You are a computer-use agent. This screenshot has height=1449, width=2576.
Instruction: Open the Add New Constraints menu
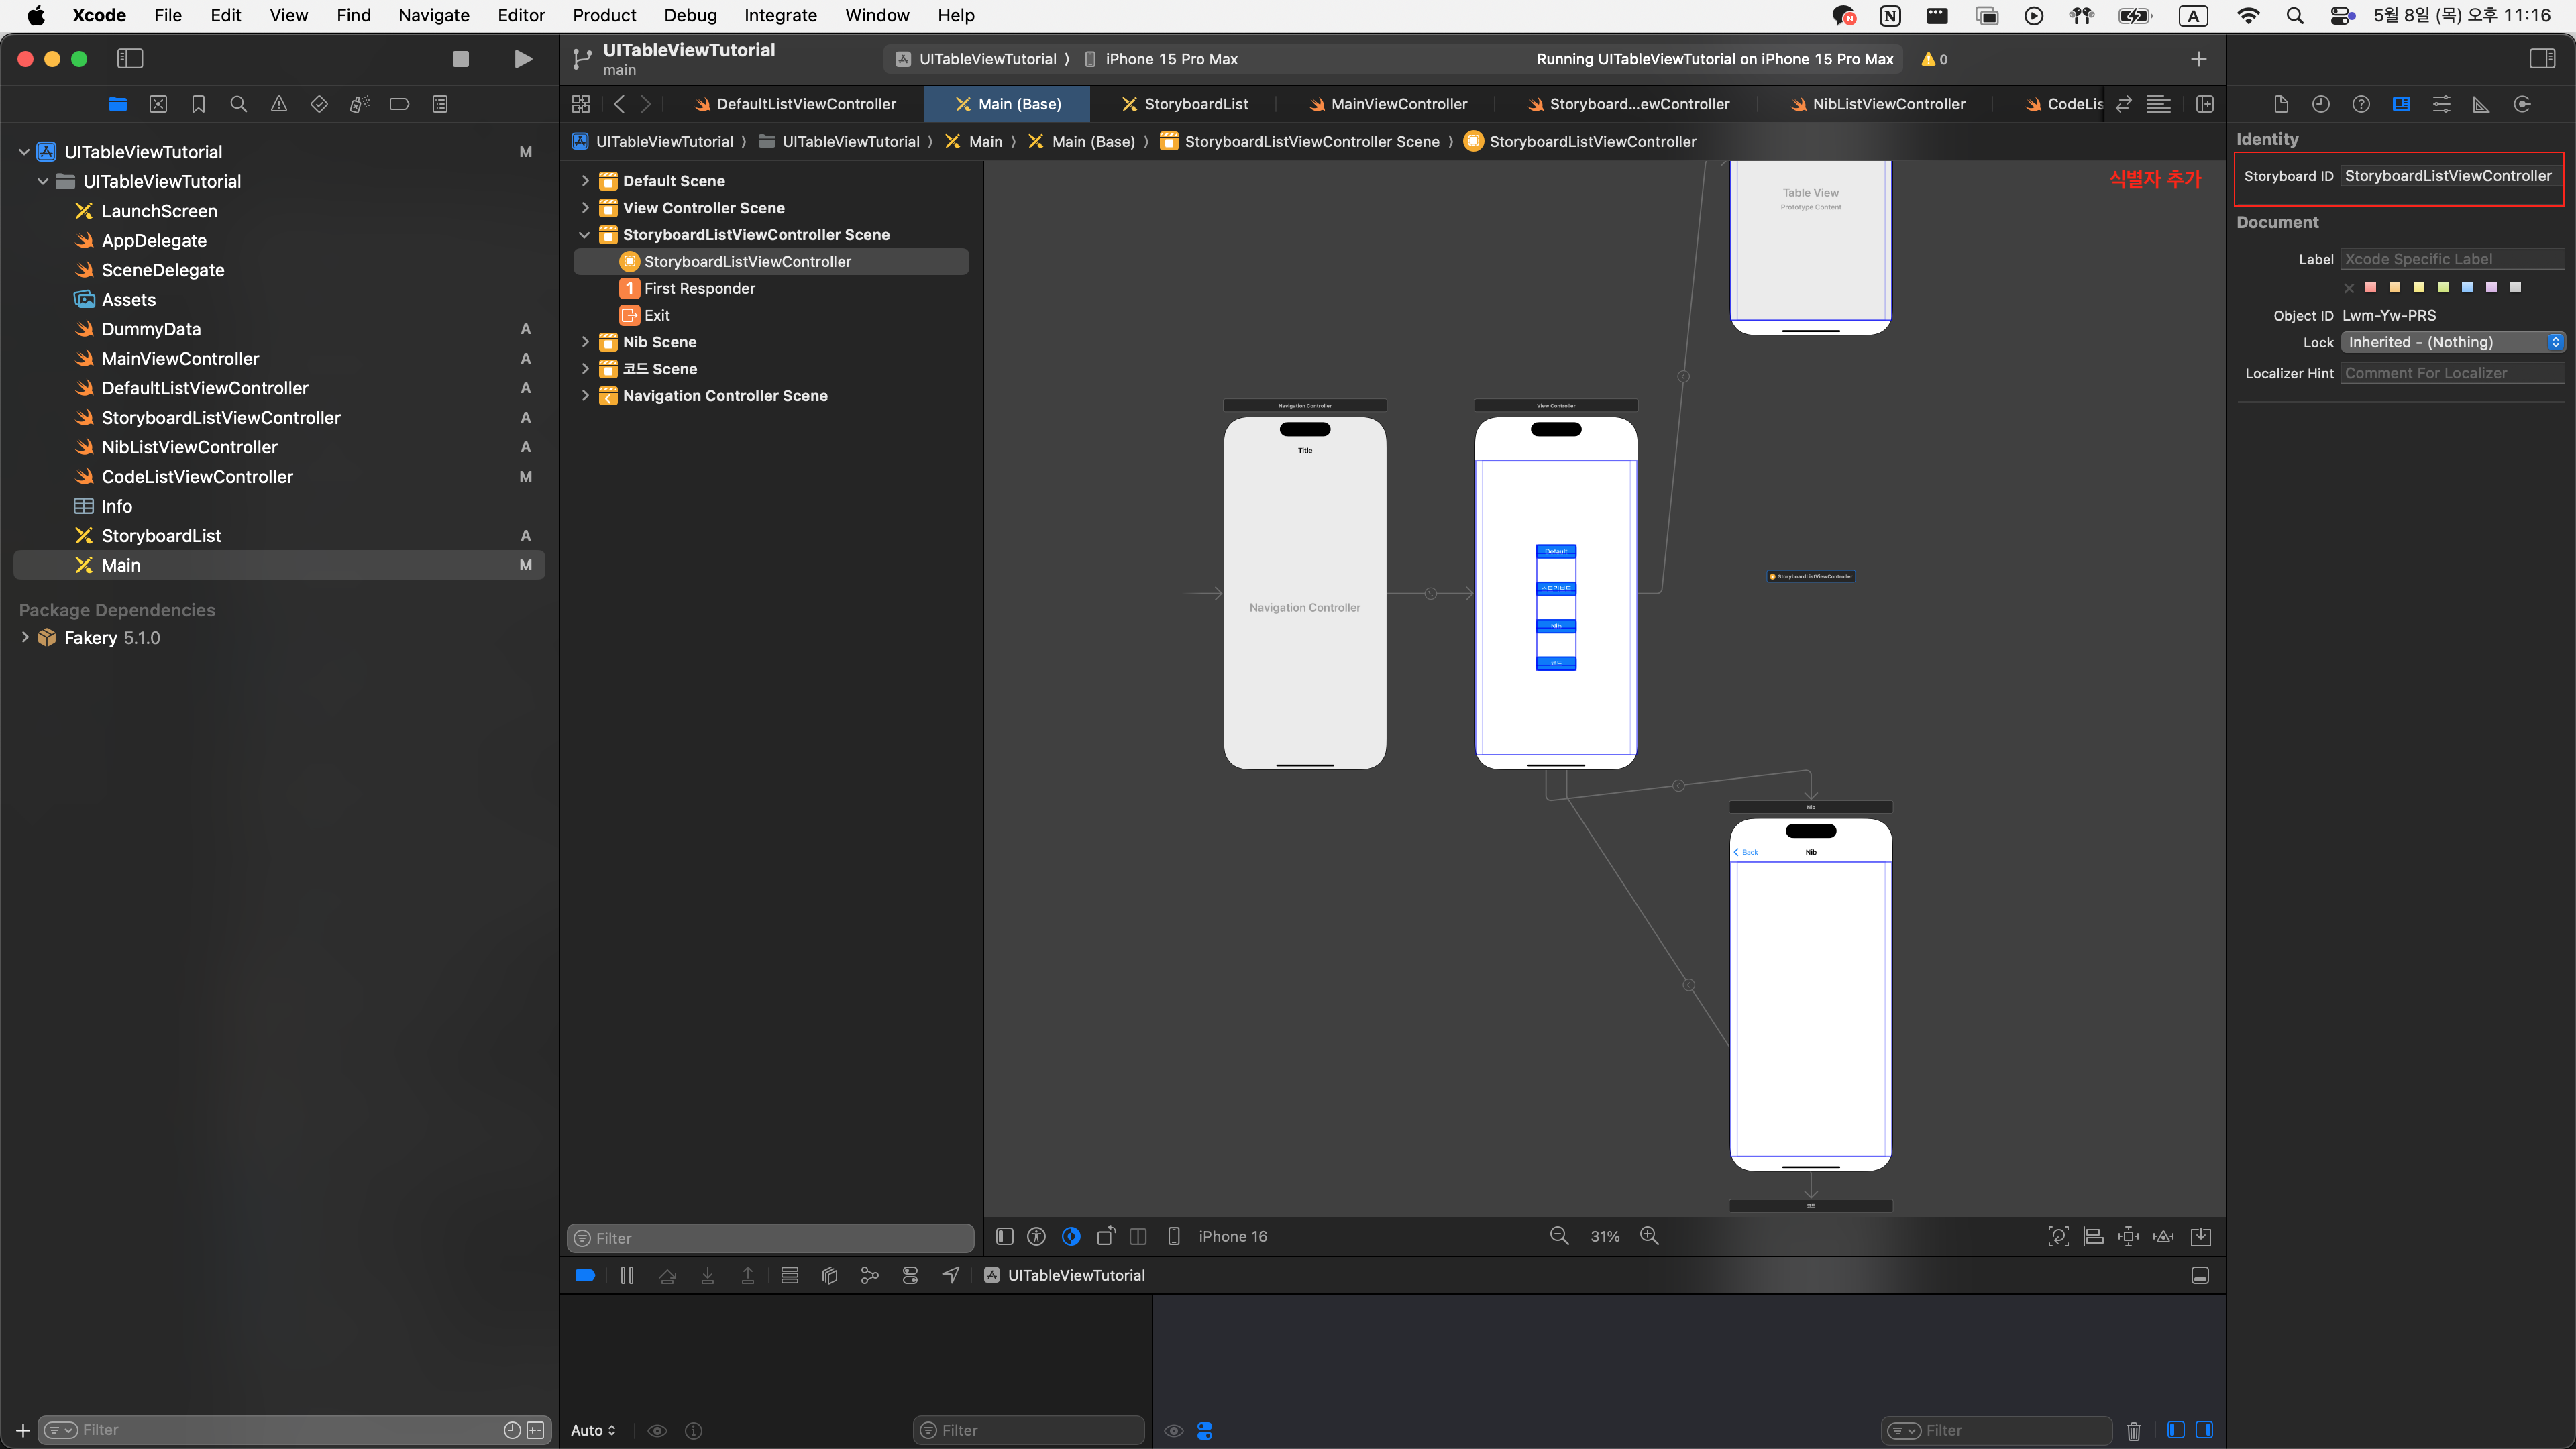click(x=2128, y=1236)
